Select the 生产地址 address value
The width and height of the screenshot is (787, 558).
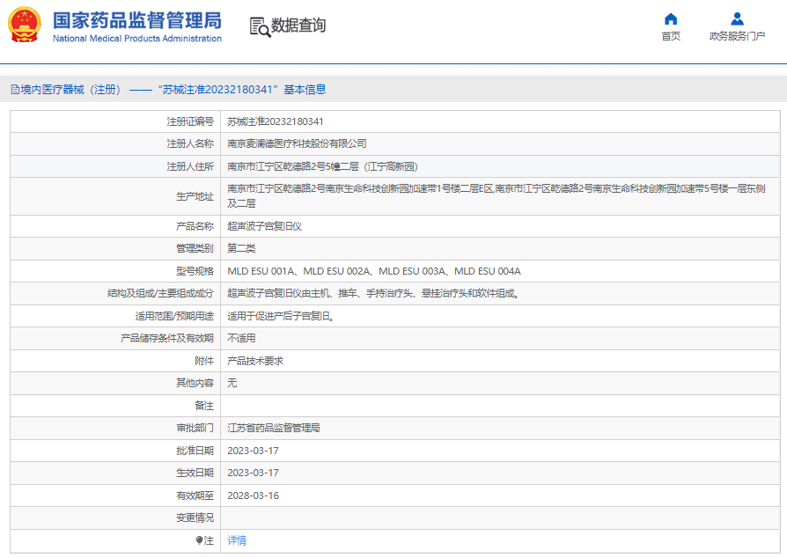(x=496, y=196)
